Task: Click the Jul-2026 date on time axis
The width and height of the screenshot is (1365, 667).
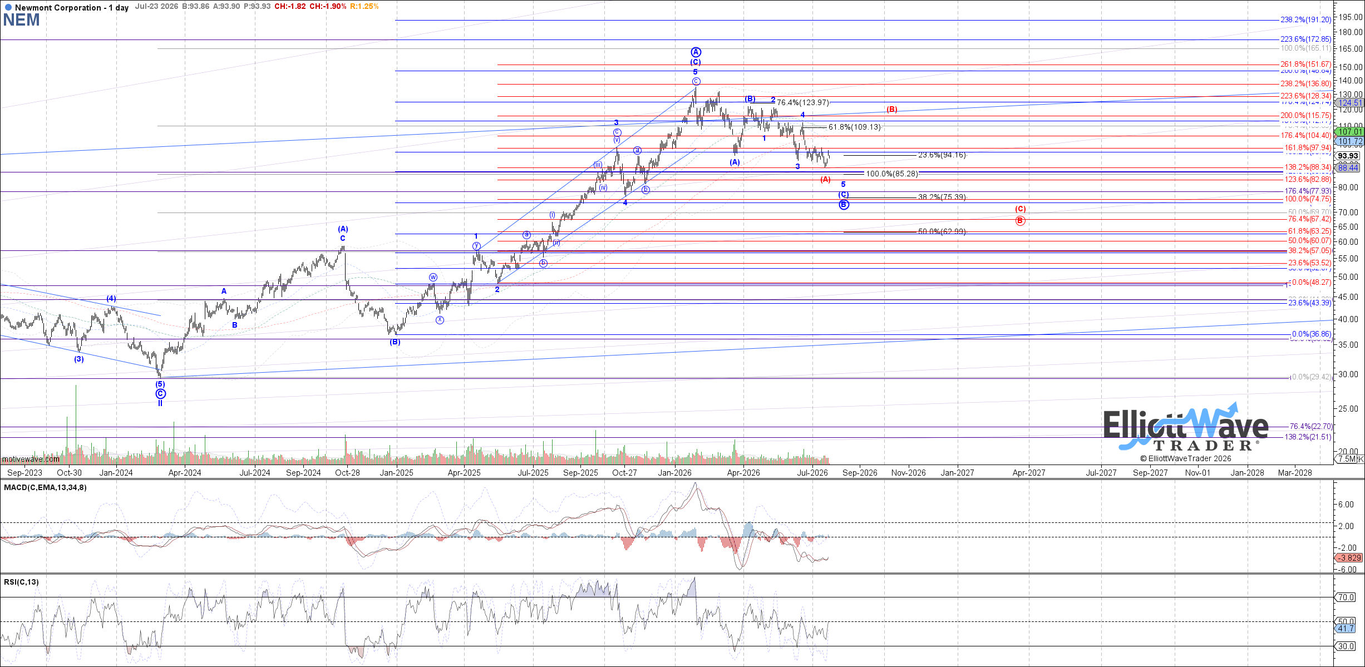Action: point(812,473)
